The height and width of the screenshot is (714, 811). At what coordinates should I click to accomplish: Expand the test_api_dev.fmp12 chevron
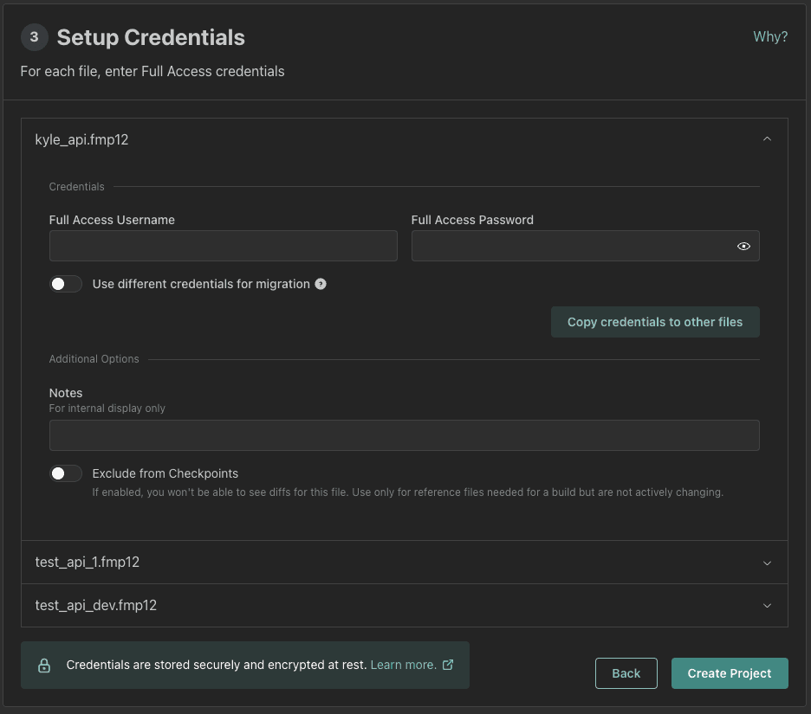pyautogui.click(x=767, y=606)
